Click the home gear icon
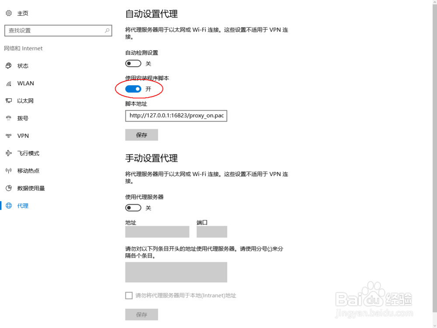The image size is (437, 328). pyautogui.click(x=9, y=13)
